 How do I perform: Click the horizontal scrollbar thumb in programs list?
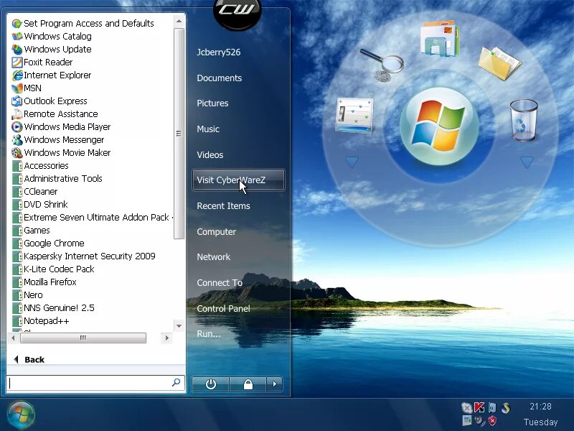point(83,338)
